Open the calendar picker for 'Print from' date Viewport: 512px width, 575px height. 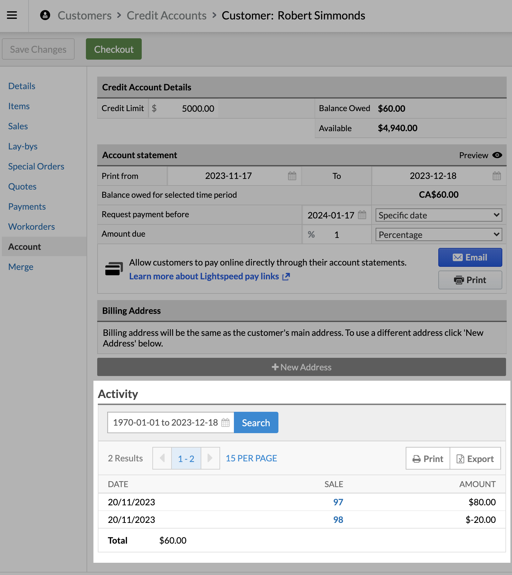pos(292,176)
